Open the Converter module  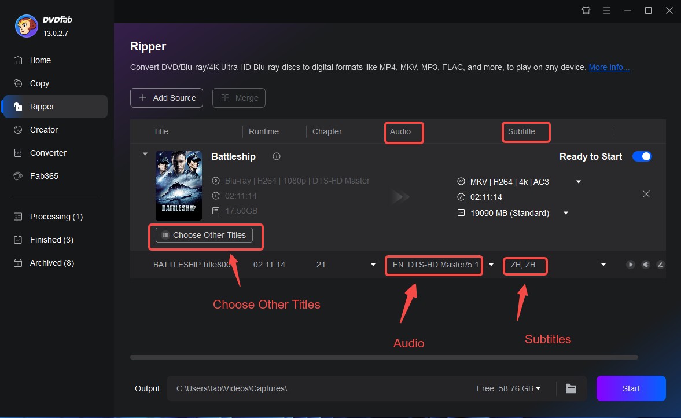click(x=47, y=152)
